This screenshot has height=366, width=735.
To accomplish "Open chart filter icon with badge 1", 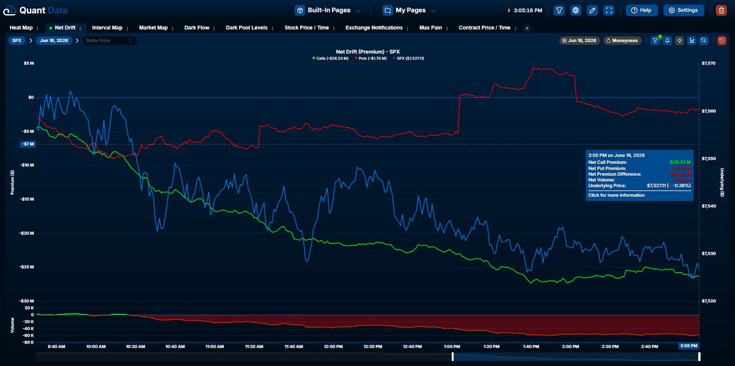I will point(655,40).
